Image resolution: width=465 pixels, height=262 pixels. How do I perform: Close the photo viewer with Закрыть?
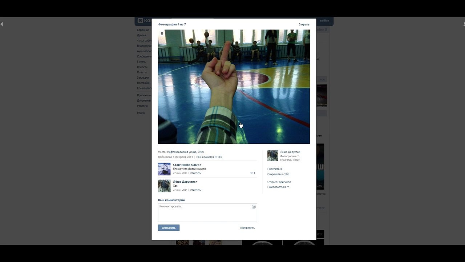304,24
